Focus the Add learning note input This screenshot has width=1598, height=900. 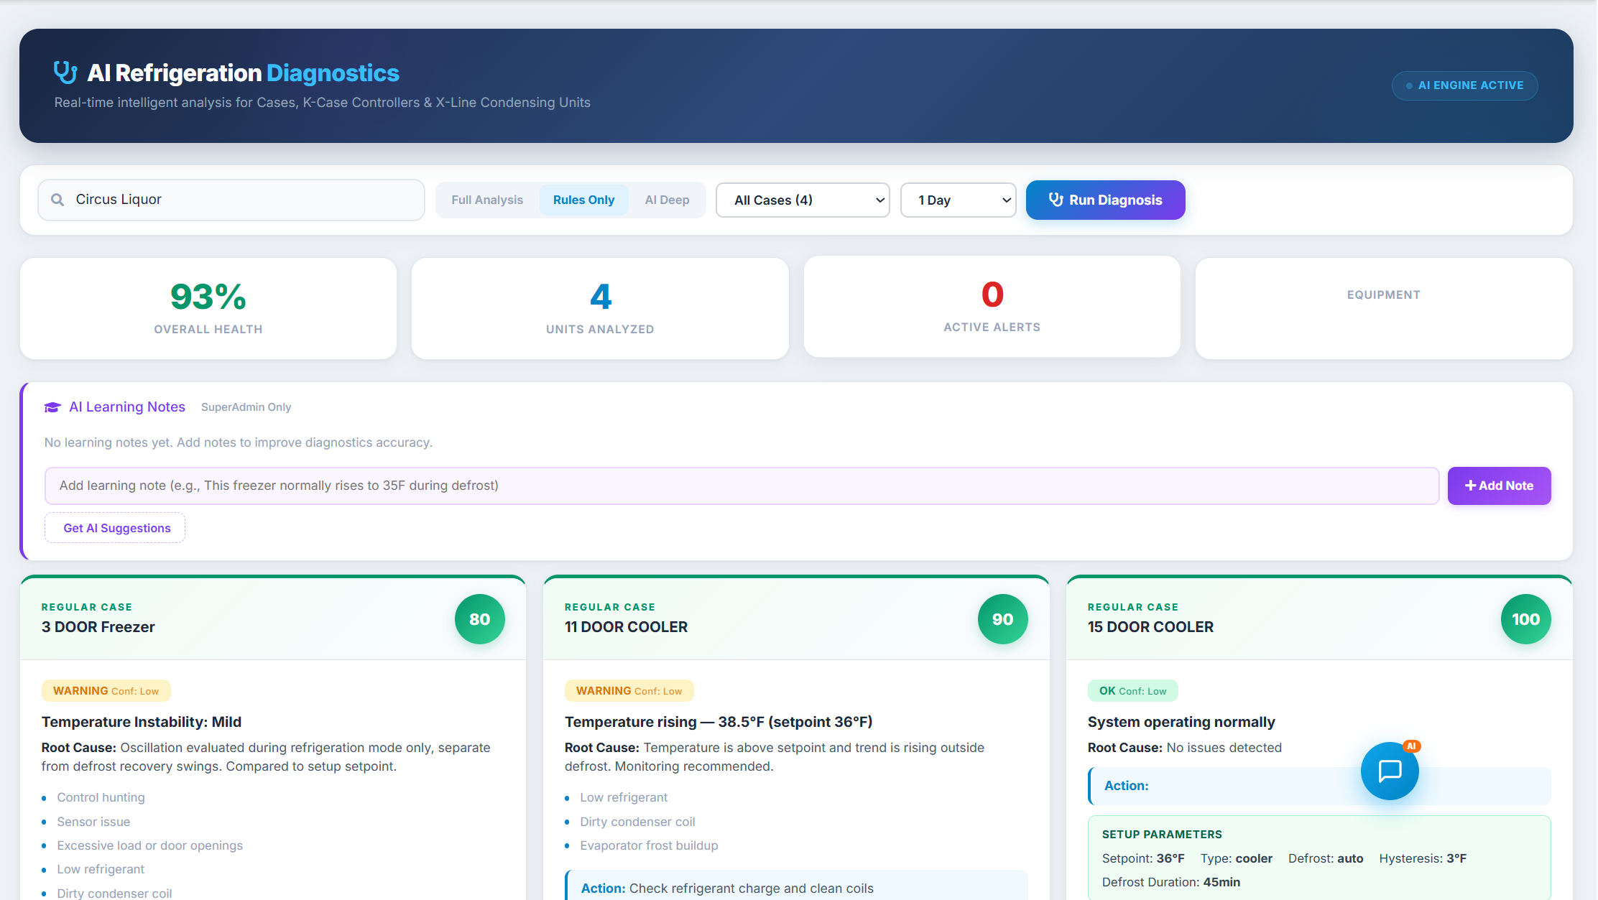(742, 486)
